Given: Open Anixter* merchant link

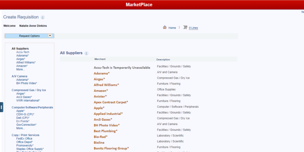Looking at the screenshot, I should click(100, 96).
